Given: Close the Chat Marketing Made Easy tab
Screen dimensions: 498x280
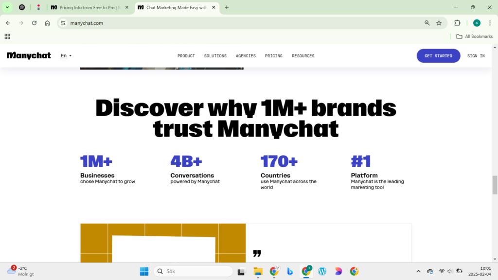Looking at the screenshot, I should (x=214, y=7).
